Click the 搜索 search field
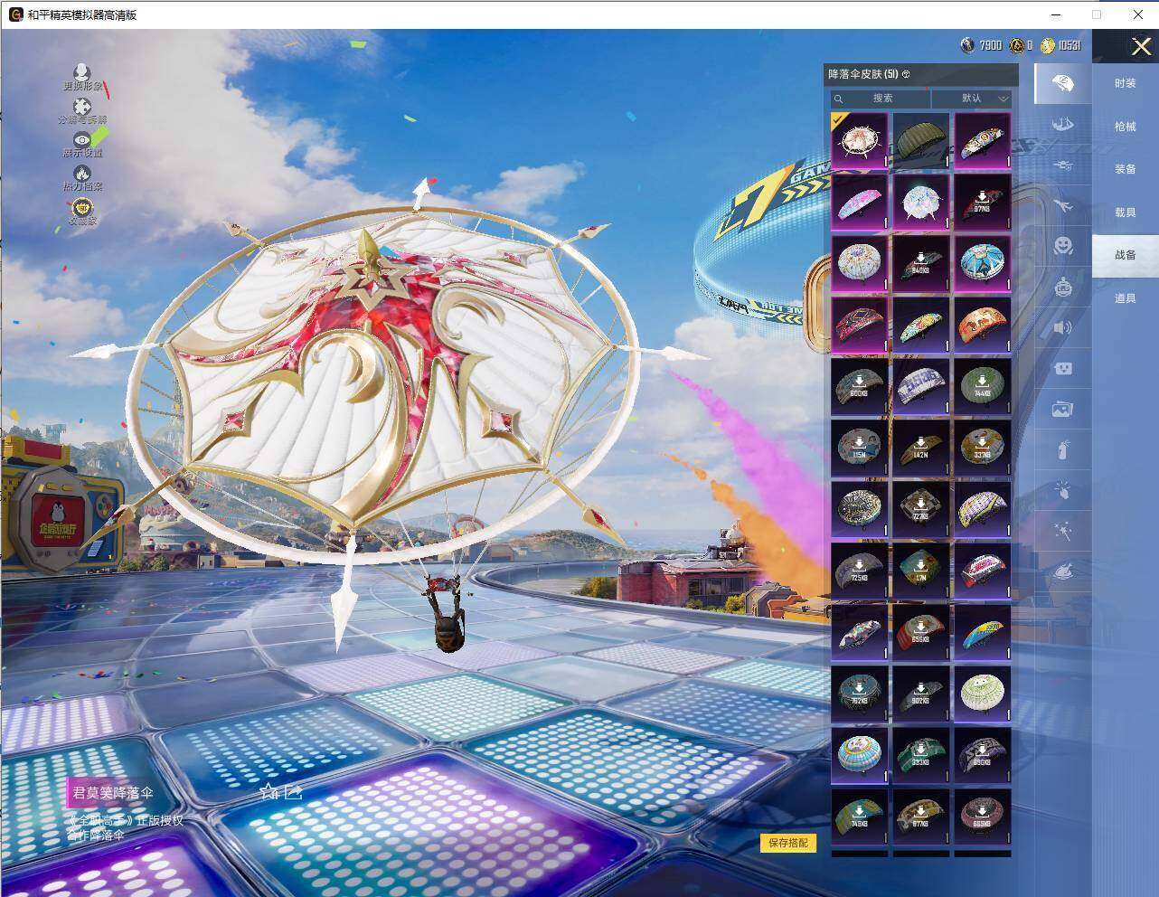The width and height of the screenshot is (1159, 897). click(x=881, y=99)
